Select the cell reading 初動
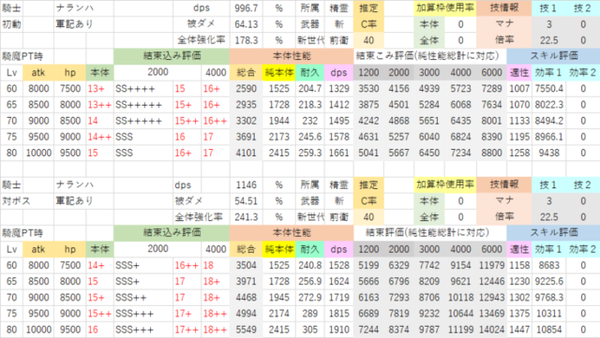The width and height of the screenshot is (600, 338). (11, 24)
